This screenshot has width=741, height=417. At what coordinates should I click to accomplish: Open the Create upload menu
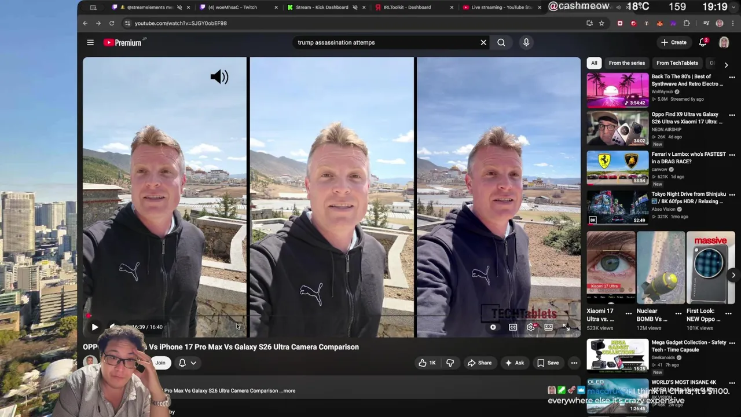coord(674,42)
